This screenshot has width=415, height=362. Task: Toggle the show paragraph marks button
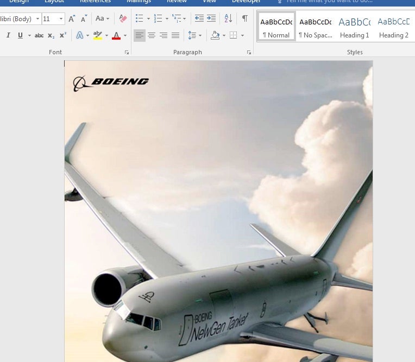tap(245, 18)
